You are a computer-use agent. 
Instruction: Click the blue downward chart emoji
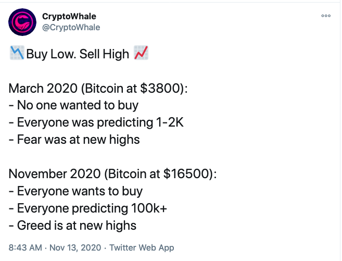pos(17,53)
